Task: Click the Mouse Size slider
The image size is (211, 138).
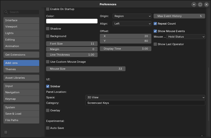Action: pos(86,69)
